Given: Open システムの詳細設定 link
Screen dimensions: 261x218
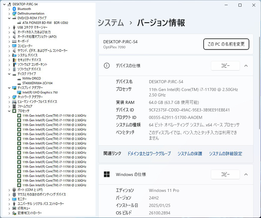Looking at the screenshot, I should point(225,153).
